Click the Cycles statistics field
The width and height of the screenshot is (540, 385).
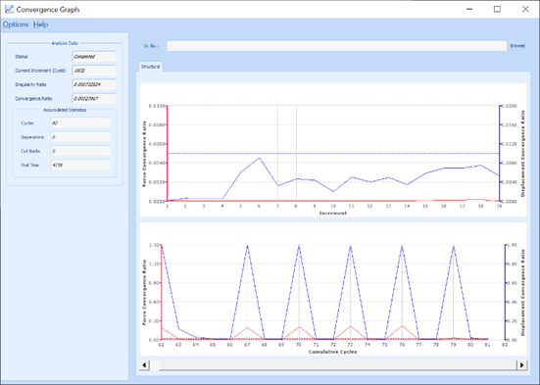tap(81, 122)
